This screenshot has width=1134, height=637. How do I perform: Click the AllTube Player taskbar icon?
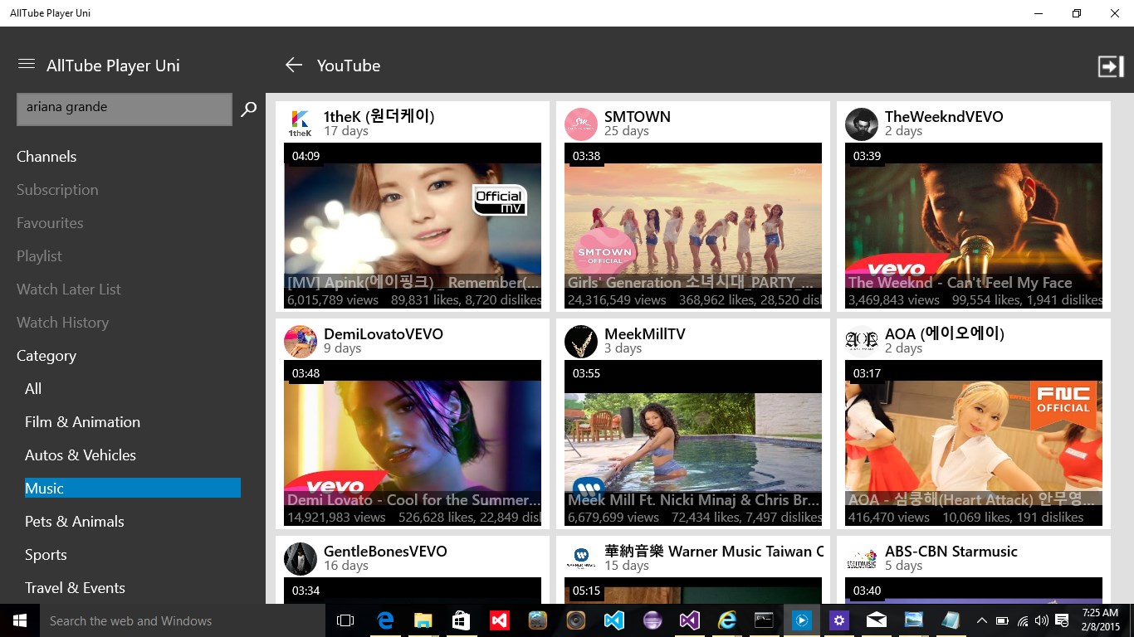click(802, 620)
